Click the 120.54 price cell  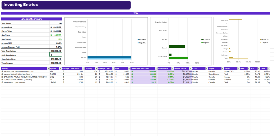[x=122, y=80]
